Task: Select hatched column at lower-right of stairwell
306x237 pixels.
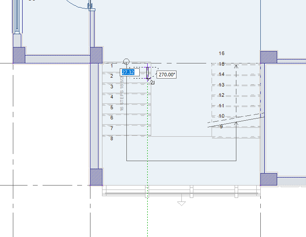Action: coord(269,179)
